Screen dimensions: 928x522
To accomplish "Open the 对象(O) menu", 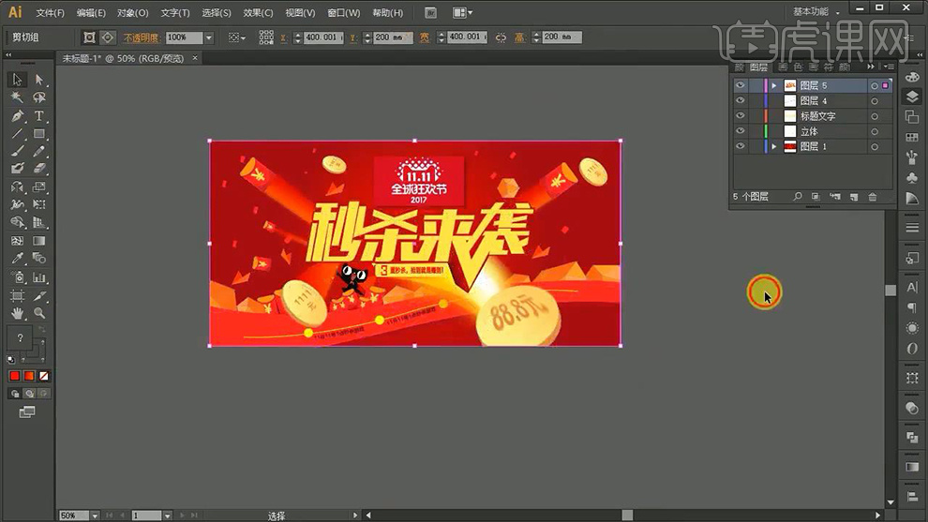I will pyautogui.click(x=132, y=12).
